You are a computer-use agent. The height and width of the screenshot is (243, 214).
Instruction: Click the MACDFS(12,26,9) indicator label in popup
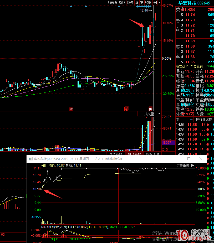[54, 227]
